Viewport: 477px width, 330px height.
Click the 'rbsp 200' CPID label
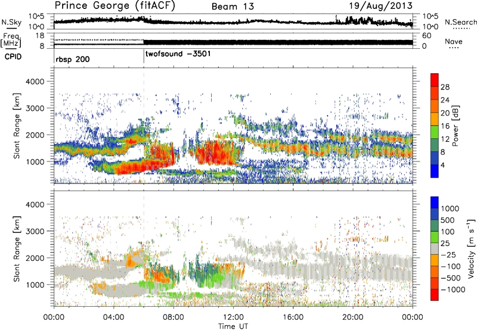[73, 59]
